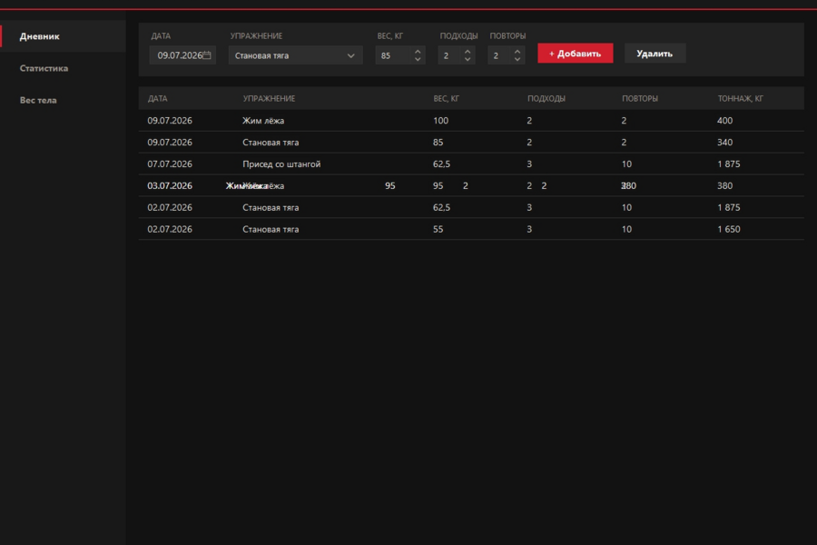Decrease sets (Подходы) with down arrow

468,59
